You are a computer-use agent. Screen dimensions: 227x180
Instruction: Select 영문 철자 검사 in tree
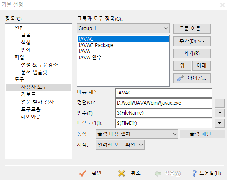37,102
